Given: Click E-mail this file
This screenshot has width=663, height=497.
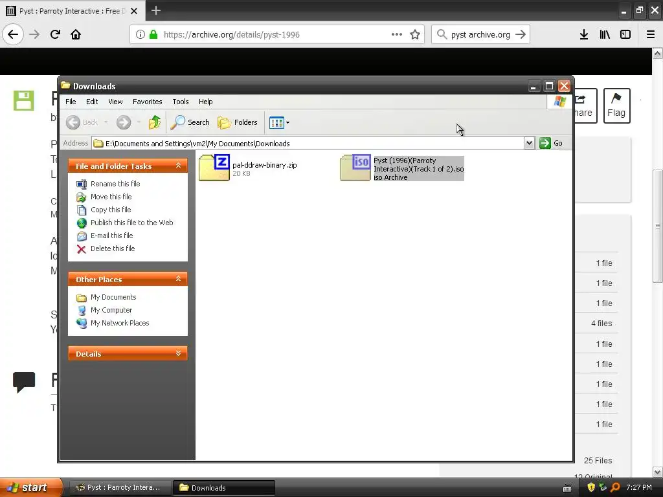Looking at the screenshot, I should pos(111,236).
